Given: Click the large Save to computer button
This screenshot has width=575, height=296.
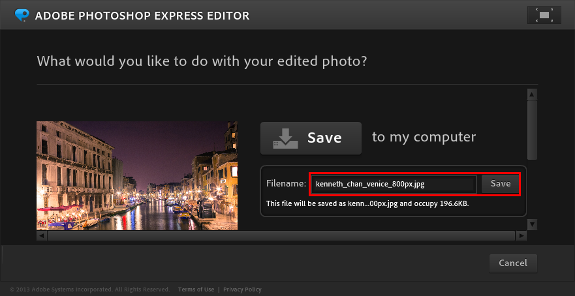Looking at the screenshot, I should (311, 138).
